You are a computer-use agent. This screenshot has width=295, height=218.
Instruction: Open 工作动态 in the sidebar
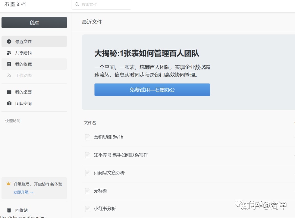coord(34,75)
